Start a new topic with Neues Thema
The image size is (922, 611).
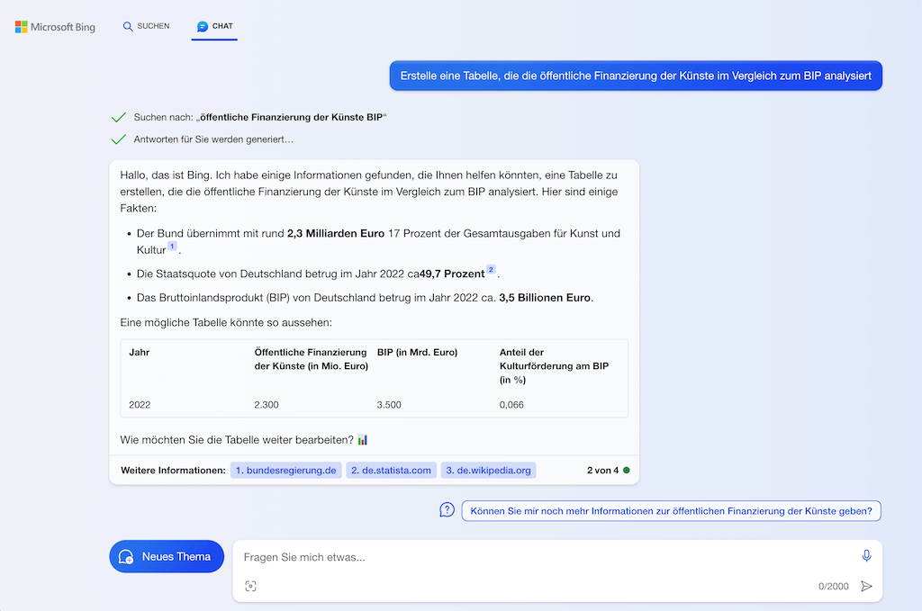pyautogui.click(x=167, y=556)
